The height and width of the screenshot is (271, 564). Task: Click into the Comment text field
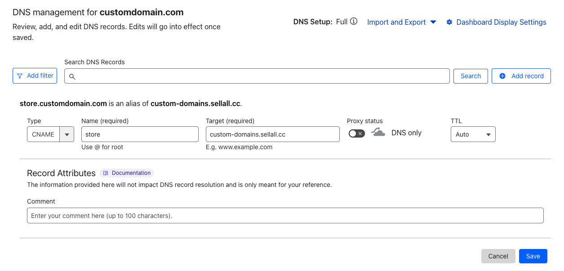285,216
